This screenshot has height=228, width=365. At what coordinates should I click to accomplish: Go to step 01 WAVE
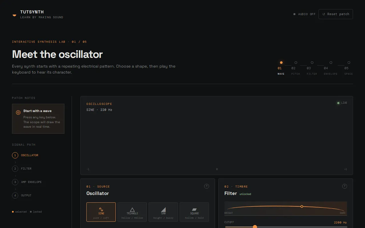tap(281, 68)
